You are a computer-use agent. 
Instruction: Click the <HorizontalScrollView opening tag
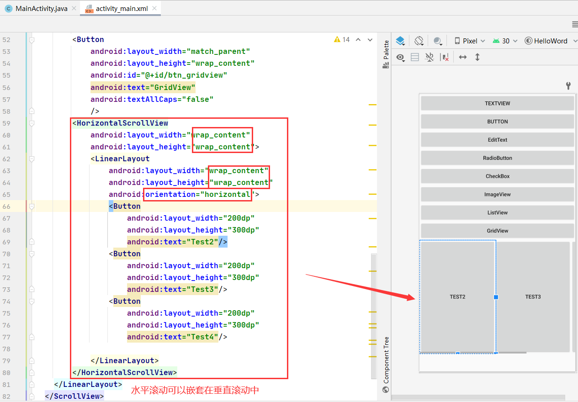coord(120,123)
